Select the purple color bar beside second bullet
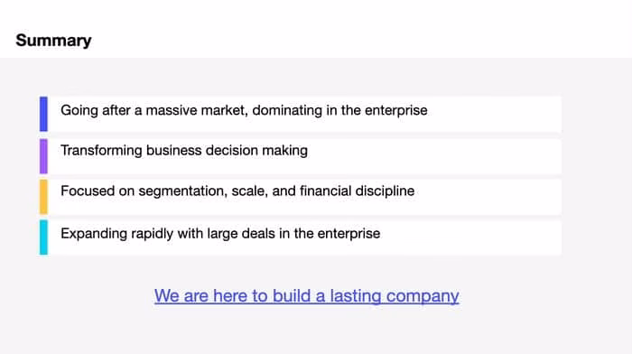 tap(43, 156)
